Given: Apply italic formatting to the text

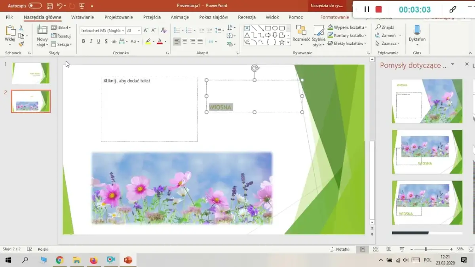Looking at the screenshot, I should click(91, 41).
